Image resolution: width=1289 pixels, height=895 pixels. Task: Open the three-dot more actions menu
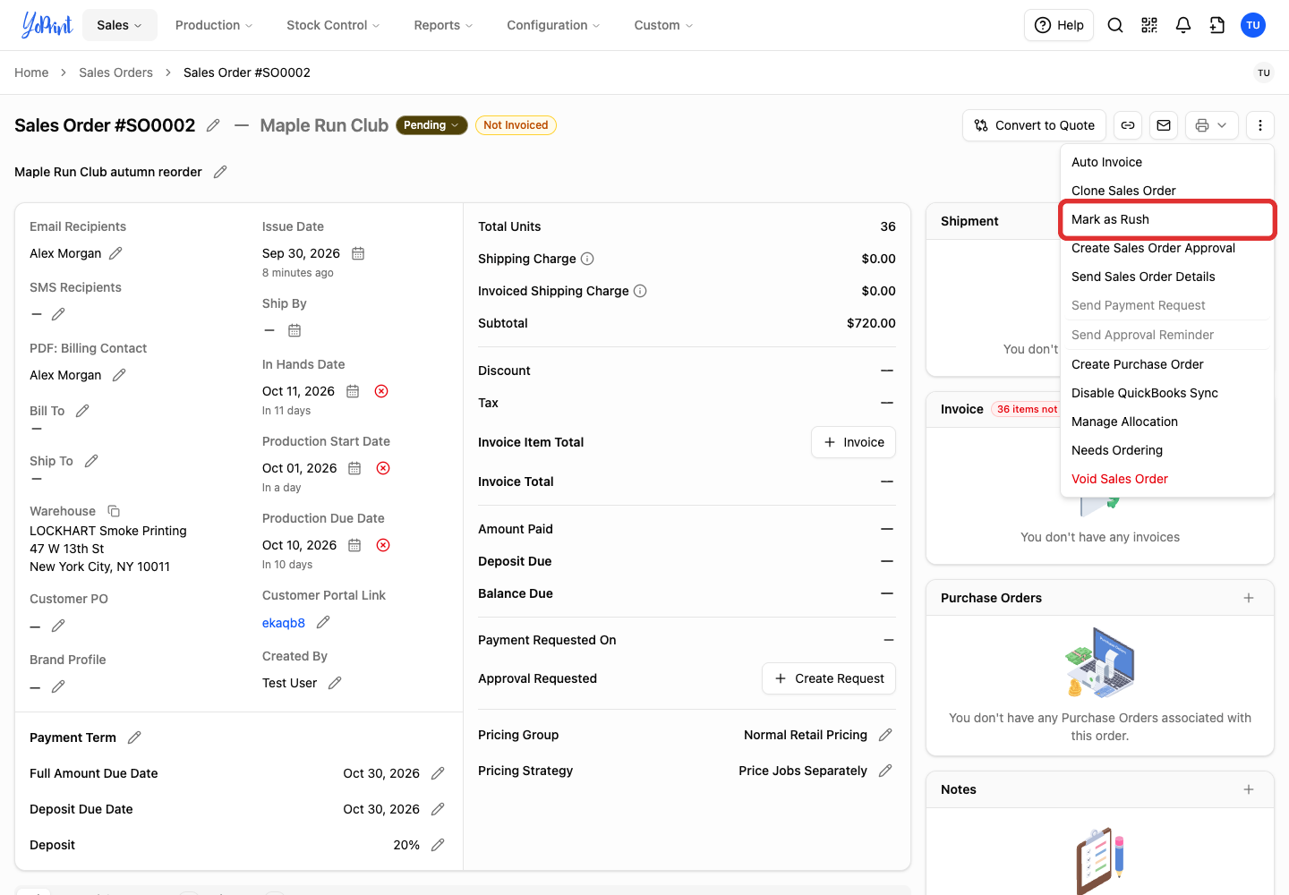[1260, 125]
